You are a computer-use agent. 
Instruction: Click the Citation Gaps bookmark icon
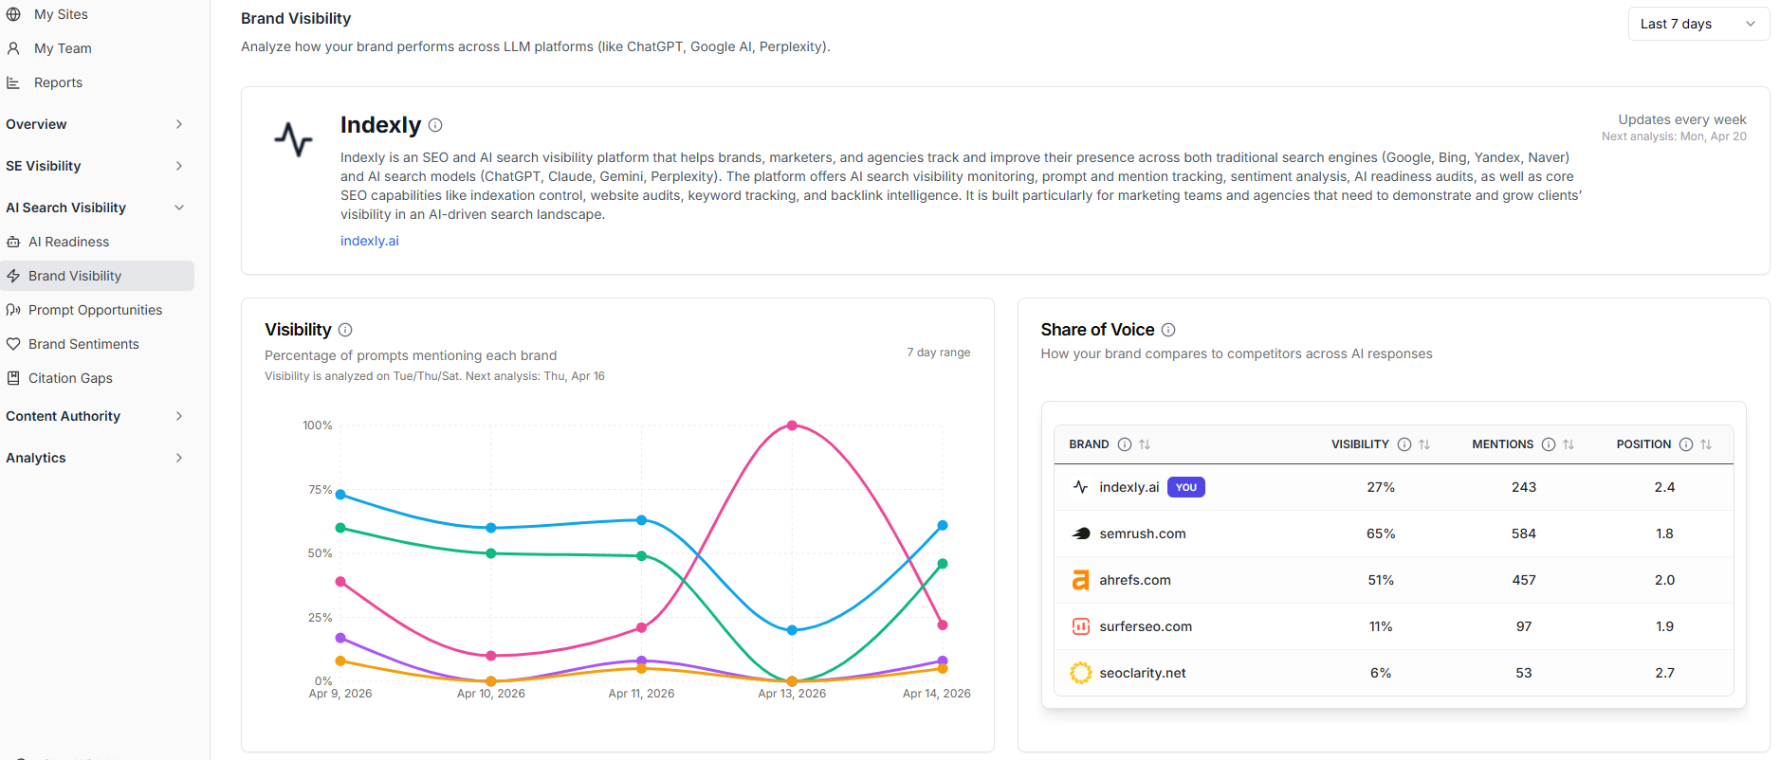[13, 378]
